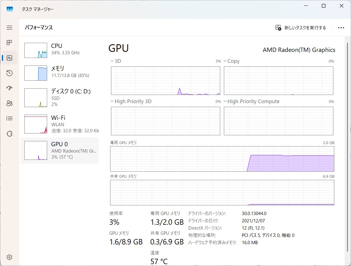
Task: Change the High Priority Compute engine dropdown
Action: point(251,101)
